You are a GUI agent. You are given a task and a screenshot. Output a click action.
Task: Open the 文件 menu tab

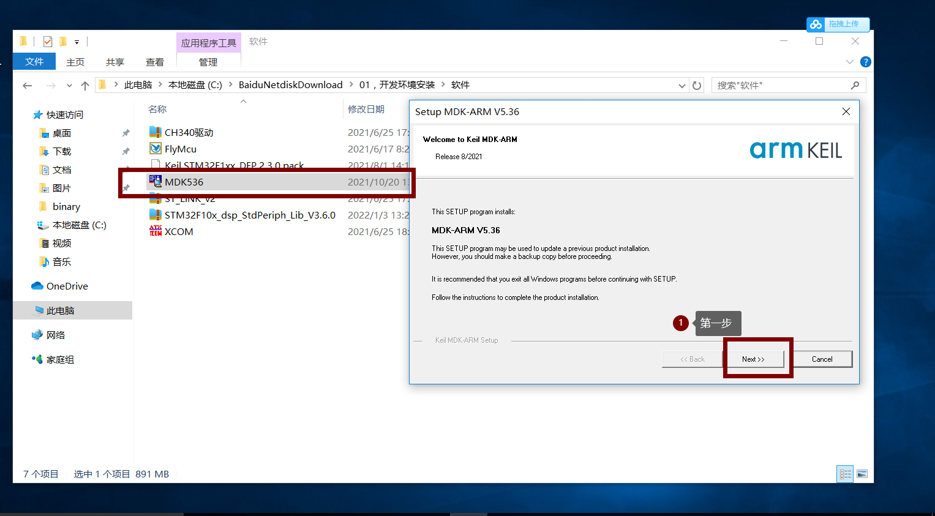pyautogui.click(x=34, y=61)
